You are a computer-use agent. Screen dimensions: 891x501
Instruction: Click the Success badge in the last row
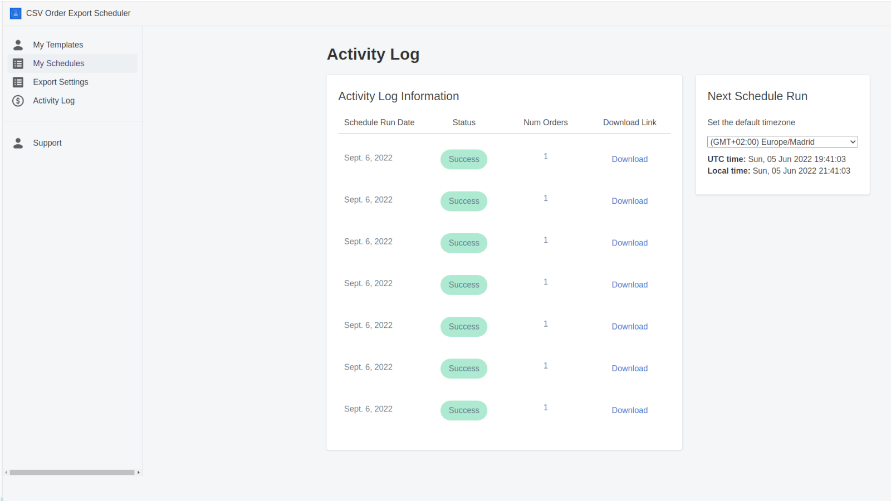click(464, 410)
